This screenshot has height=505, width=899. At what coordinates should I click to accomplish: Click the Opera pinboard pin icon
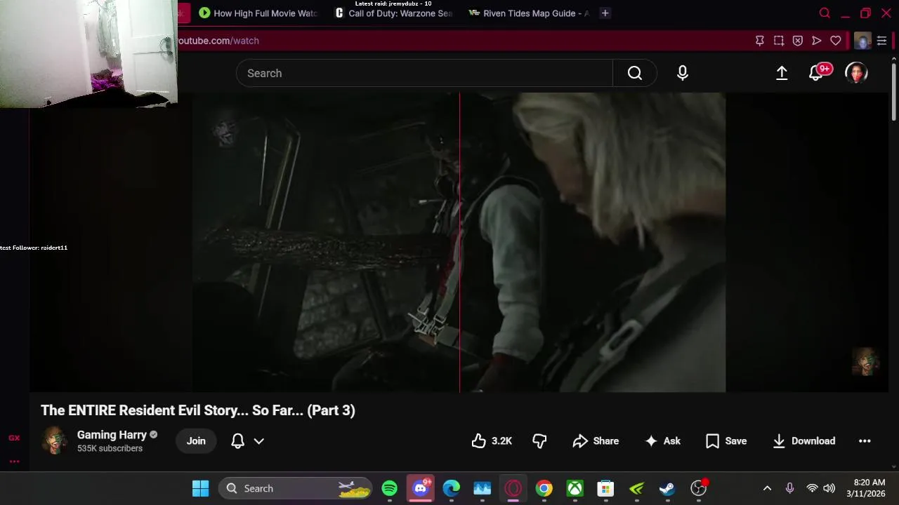(760, 41)
